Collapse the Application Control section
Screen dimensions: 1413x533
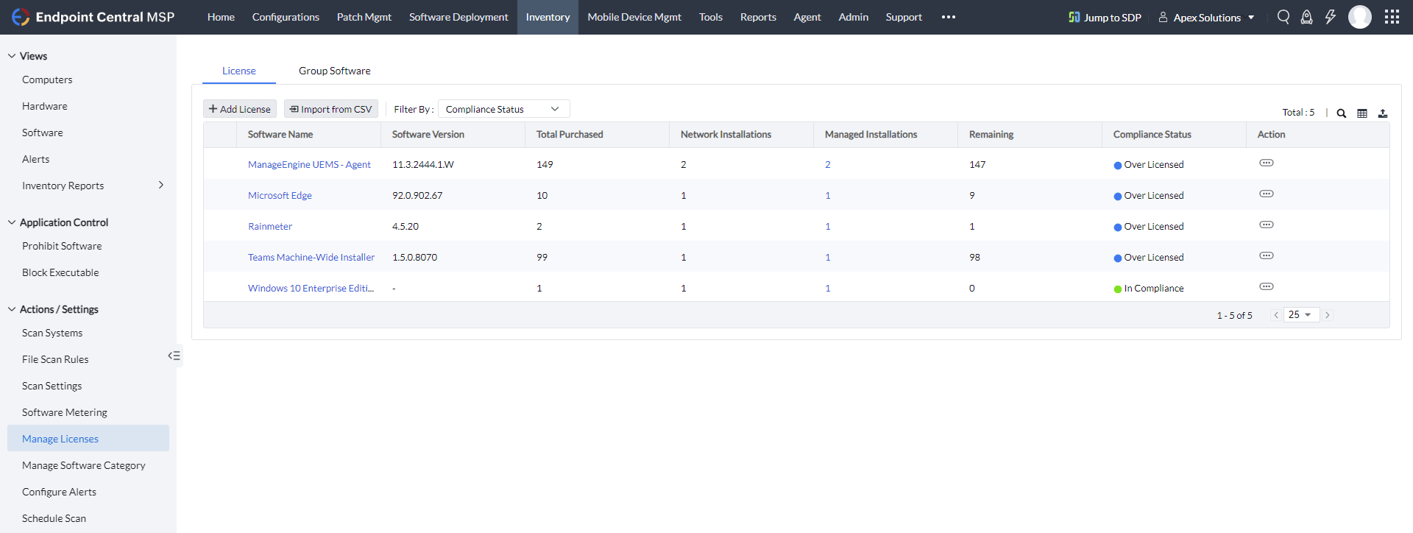12,222
